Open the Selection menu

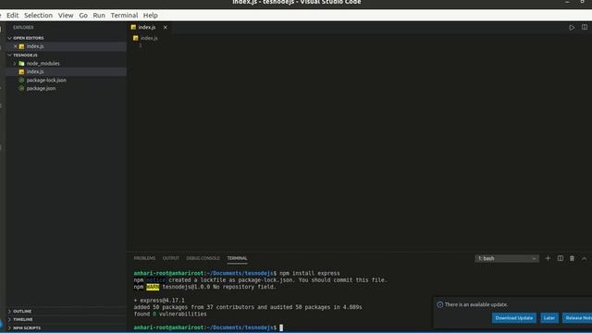point(38,16)
